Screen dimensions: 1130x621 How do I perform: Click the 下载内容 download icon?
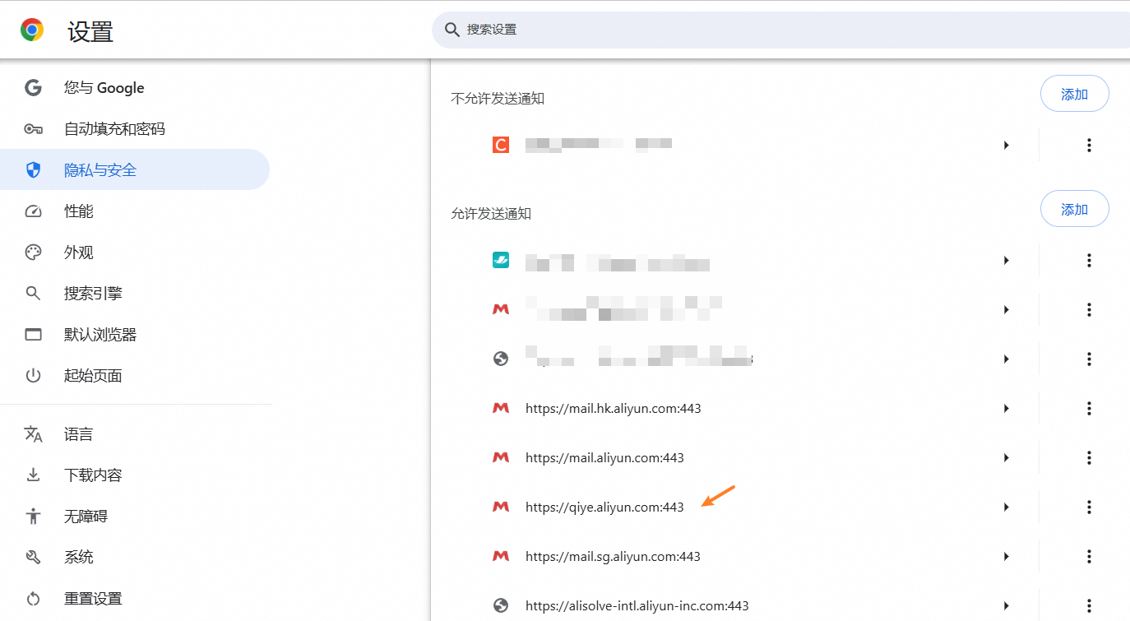click(33, 475)
